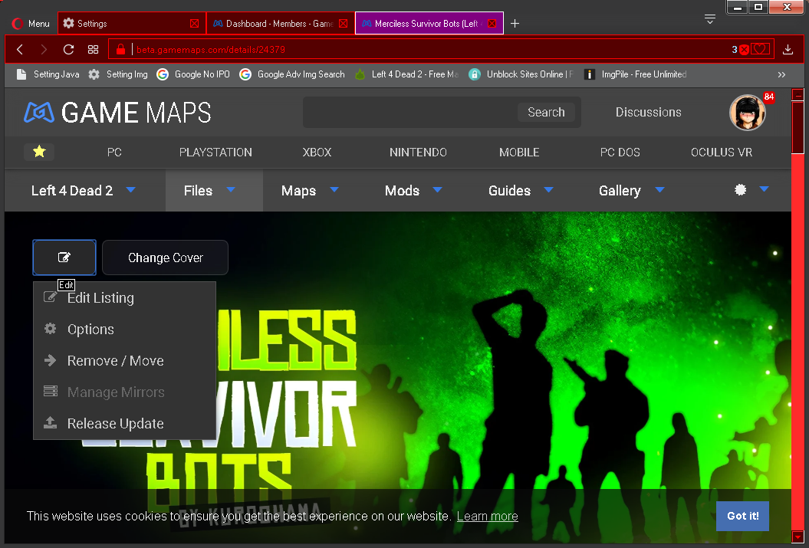Select the yellow star in the platform bar
809x548 pixels.
point(39,153)
